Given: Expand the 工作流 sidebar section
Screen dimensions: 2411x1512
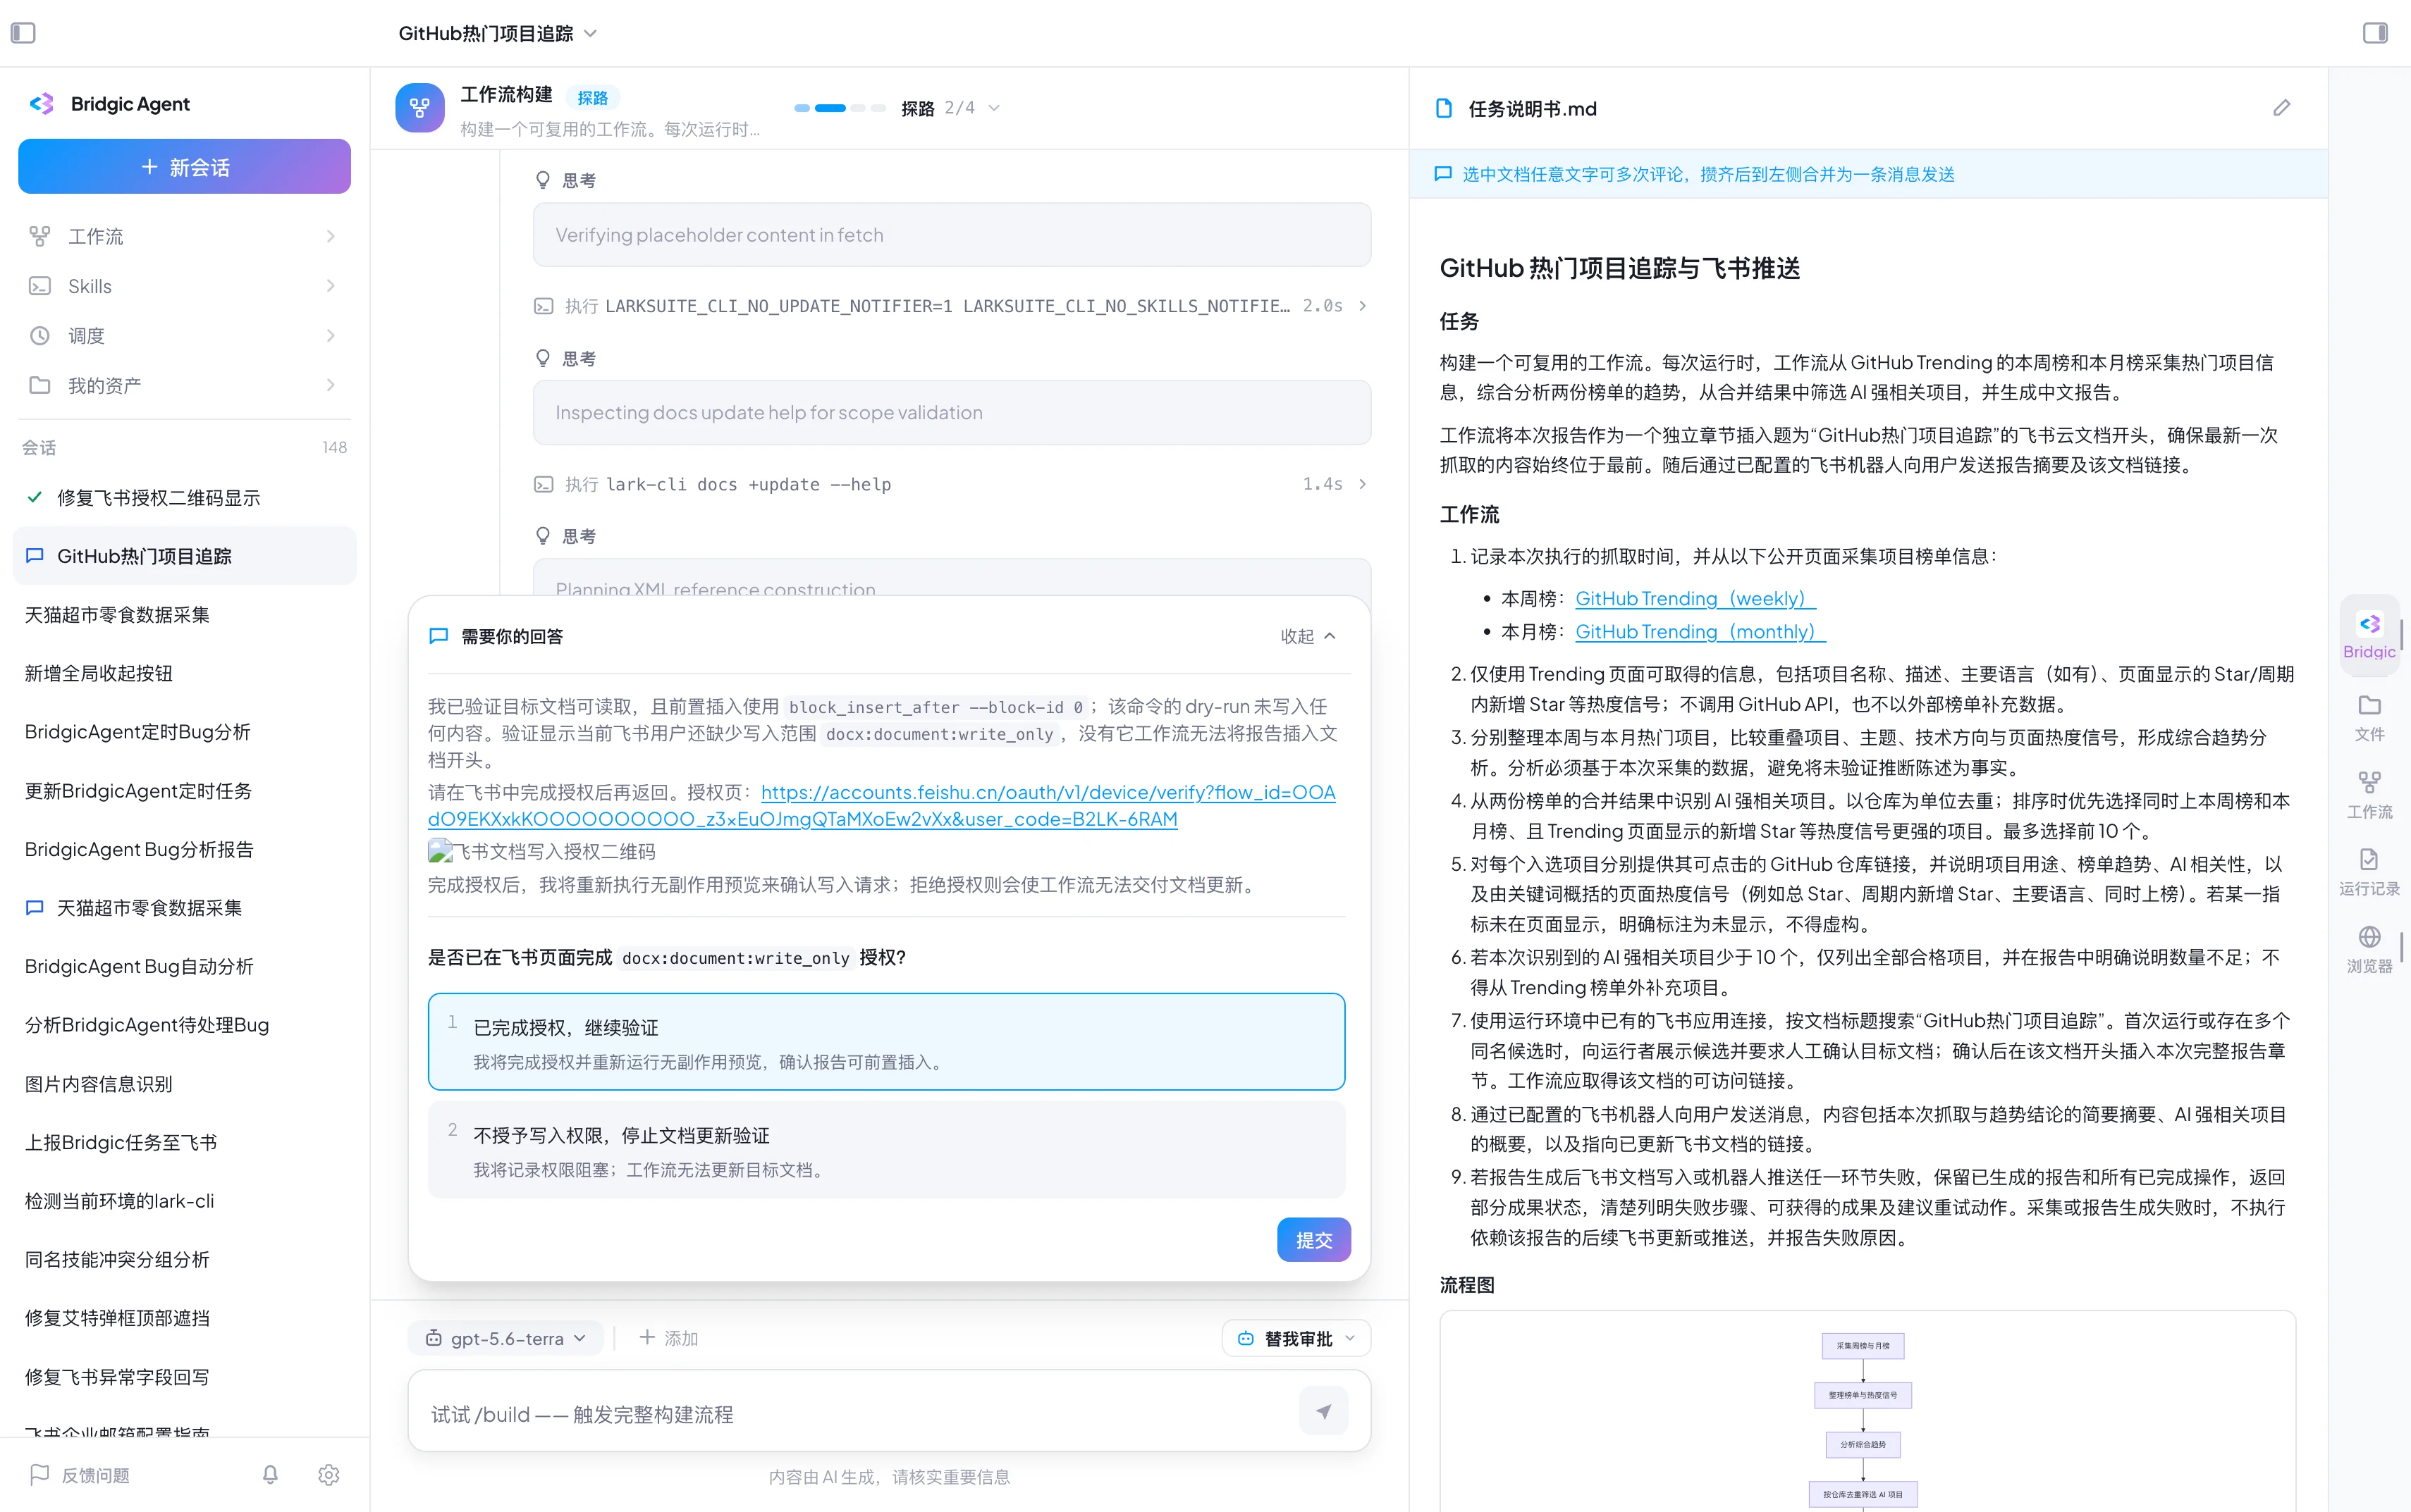Looking at the screenshot, I should pyautogui.click(x=330, y=236).
